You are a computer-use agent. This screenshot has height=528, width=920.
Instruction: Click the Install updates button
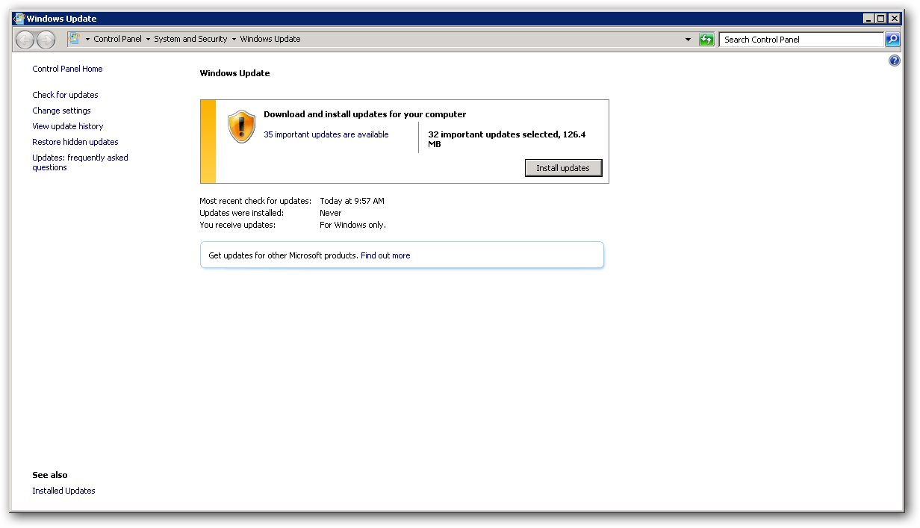563,168
